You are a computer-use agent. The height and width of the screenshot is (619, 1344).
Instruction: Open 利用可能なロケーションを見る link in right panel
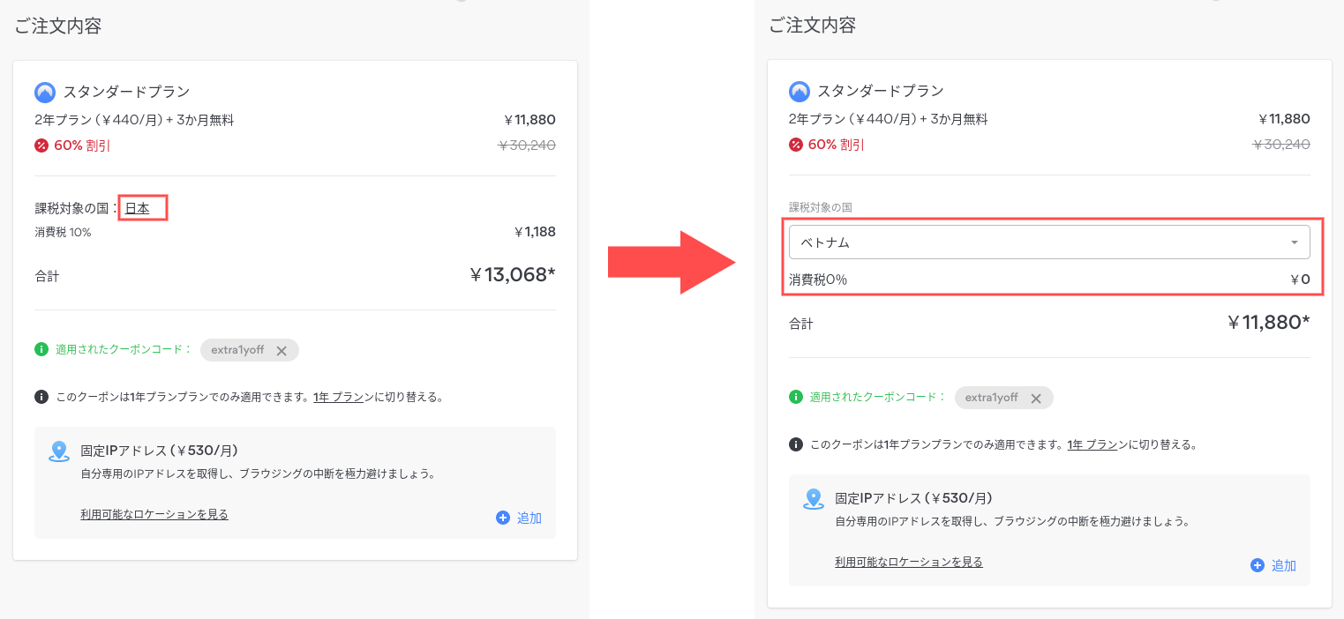909,562
